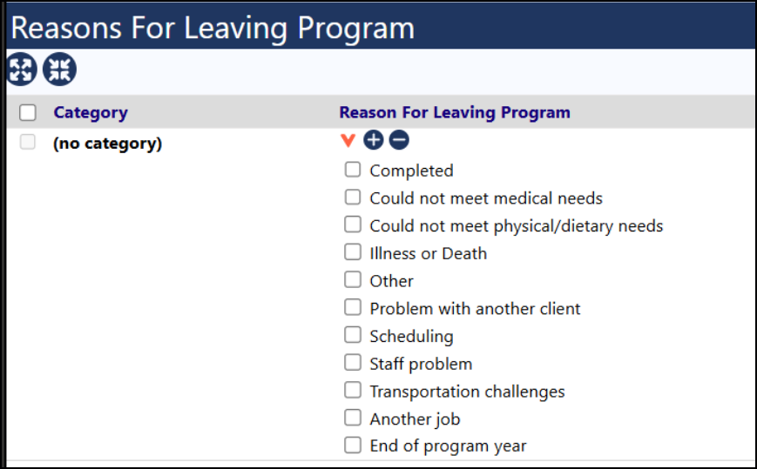Viewport: 757px width, 469px height.
Task: Click the minus icon beside no category
Action: pyautogui.click(x=399, y=140)
